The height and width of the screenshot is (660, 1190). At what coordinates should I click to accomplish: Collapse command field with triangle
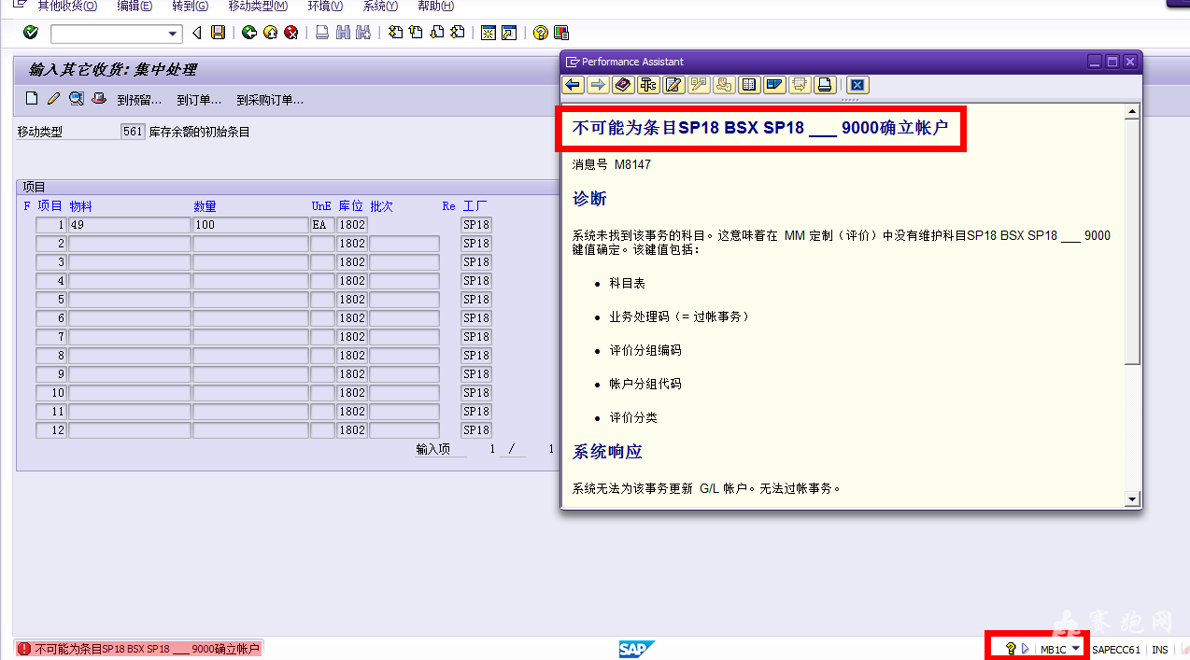click(x=196, y=34)
